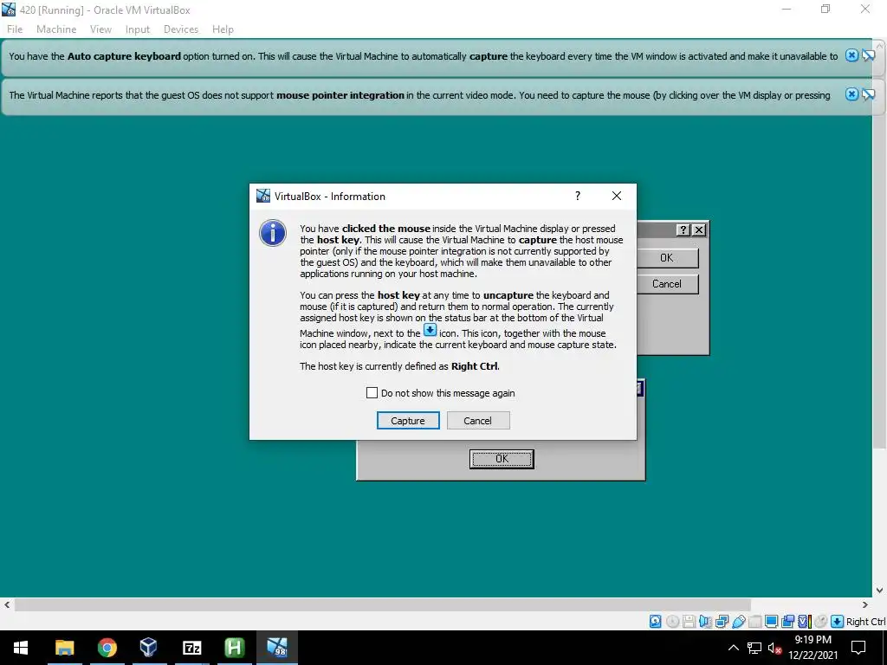Dismiss the Auto capture keyboard notification
The width and height of the screenshot is (887, 665).
[851, 55]
